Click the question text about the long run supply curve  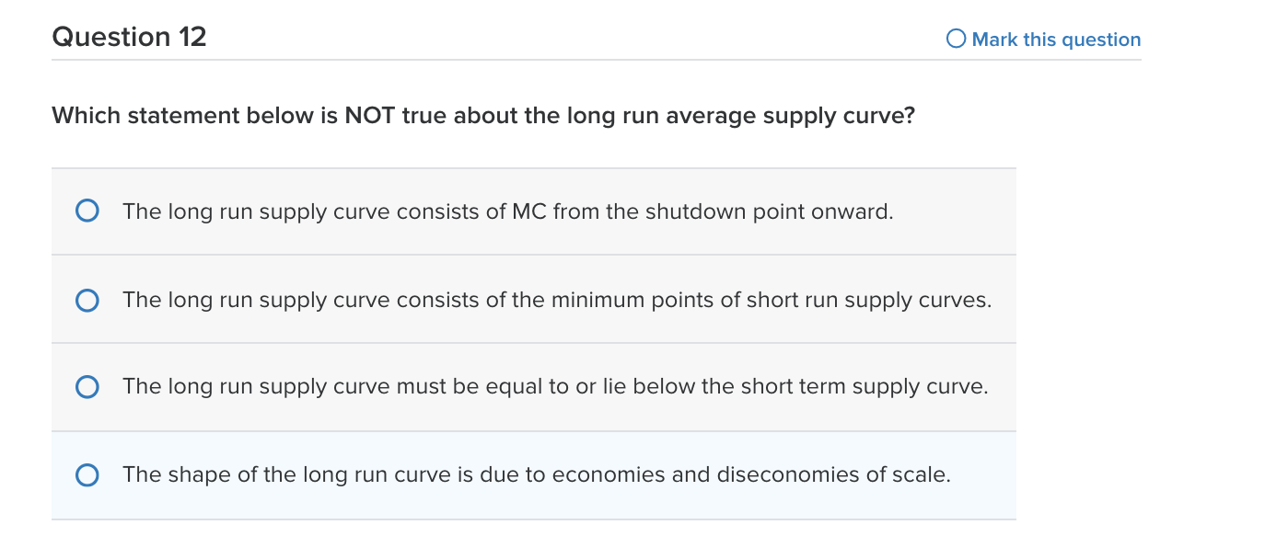[x=482, y=115]
